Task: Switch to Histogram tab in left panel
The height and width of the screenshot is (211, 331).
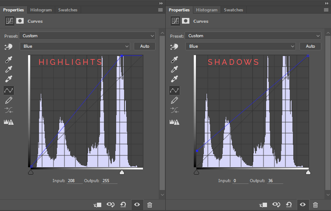Action: (x=41, y=10)
